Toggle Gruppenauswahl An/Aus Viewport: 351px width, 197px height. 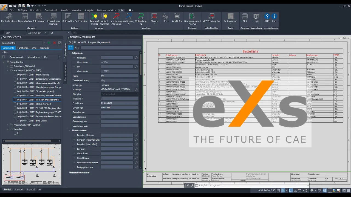[x=192, y=19]
